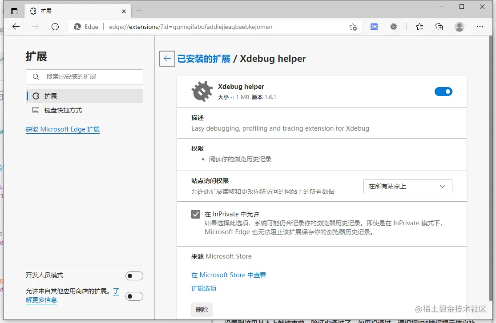The height and width of the screenshot is (323, 496).
Task: Open the JH extension icon in toolbar
Action: click(x=374, y=27)
